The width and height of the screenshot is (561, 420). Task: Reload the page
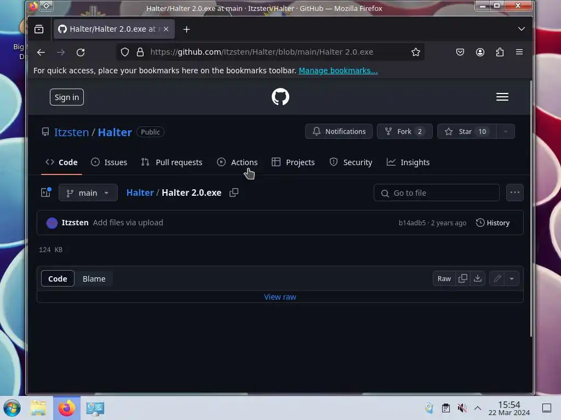coord(81,52)
